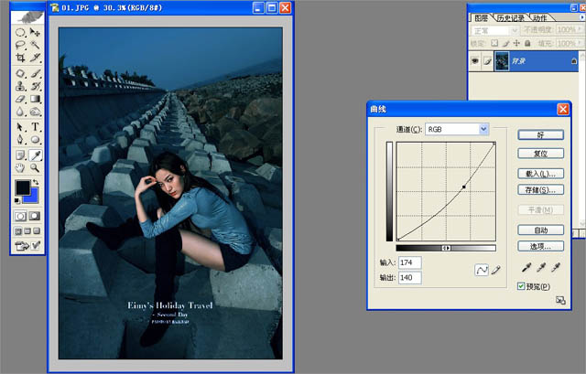Viewport: 586px width, 374px height.
Task: Switch to the 历史记录 history tab
Action: pos(509,17)
